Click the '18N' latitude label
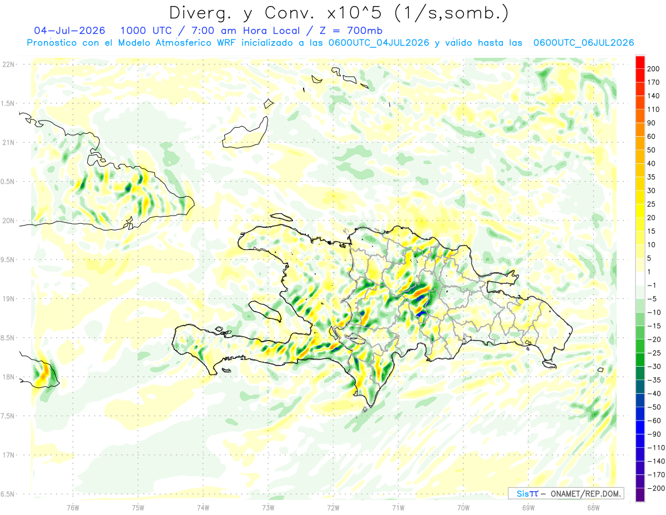Viewport: 666px width, 515px height. pos(8,377)
